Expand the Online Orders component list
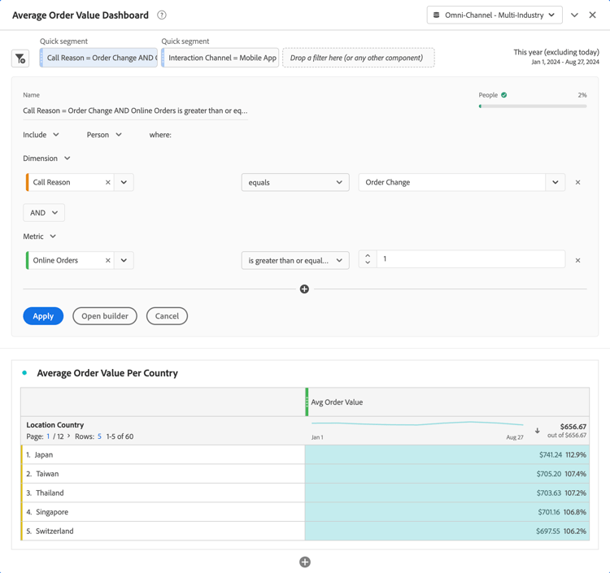Viewport: 610px width, 573px height. click(124, 260)
